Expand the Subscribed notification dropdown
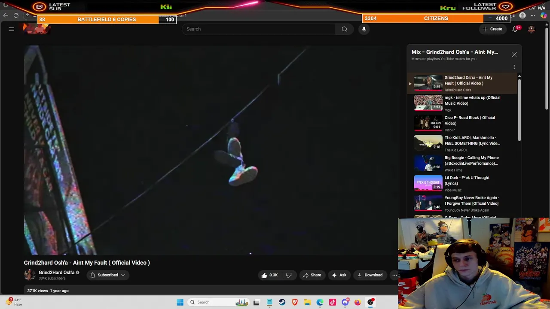Screen dimensions: 550x309 [107, 275]
